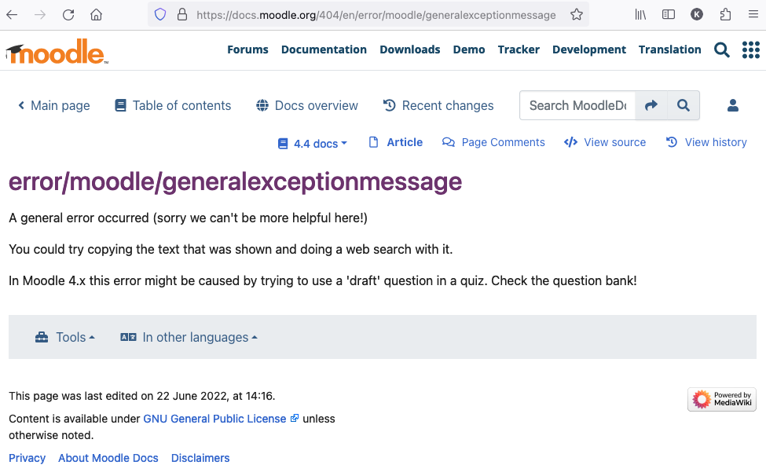Go to Main page link
766x476 pixels.
point(54,105)
